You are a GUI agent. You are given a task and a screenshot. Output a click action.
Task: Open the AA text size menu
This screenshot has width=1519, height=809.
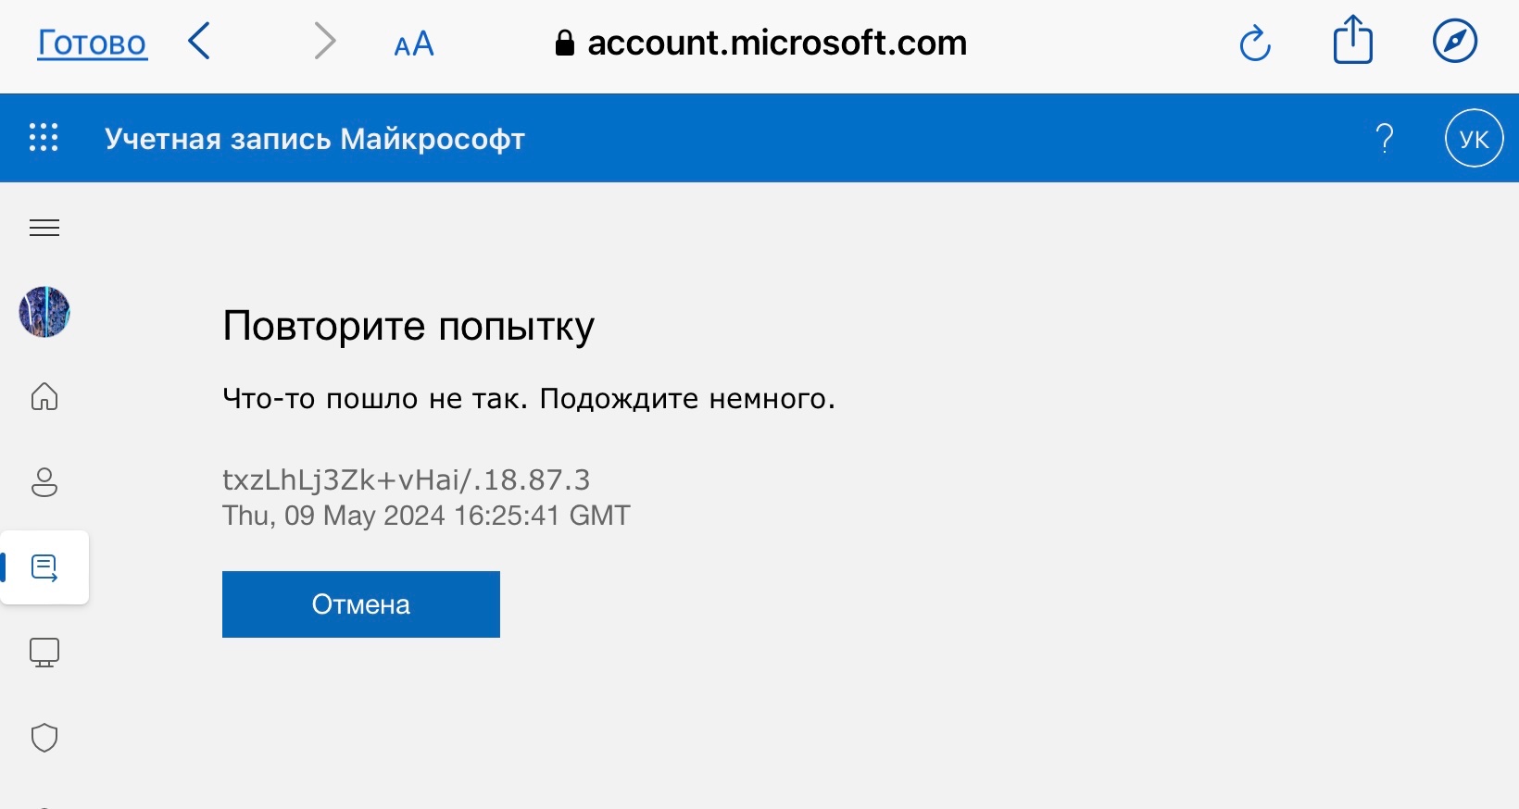click(x=414, y=44)
